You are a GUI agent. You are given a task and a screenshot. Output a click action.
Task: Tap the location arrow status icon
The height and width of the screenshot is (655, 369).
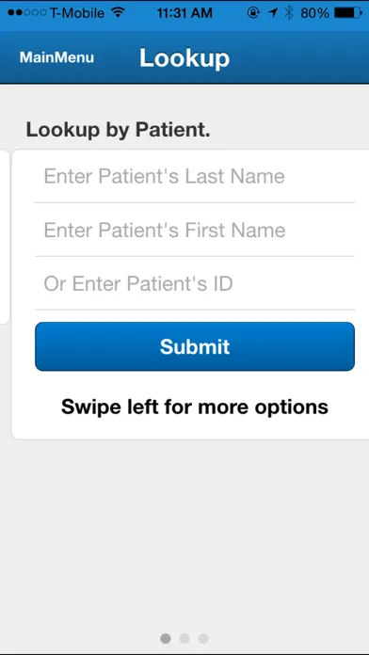273,13
